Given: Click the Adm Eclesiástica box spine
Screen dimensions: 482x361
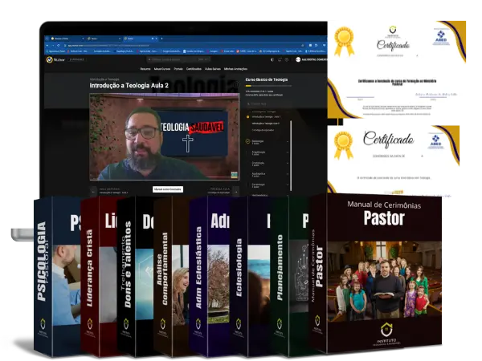Looking at the screenshot, I should (x=198, y=278).
